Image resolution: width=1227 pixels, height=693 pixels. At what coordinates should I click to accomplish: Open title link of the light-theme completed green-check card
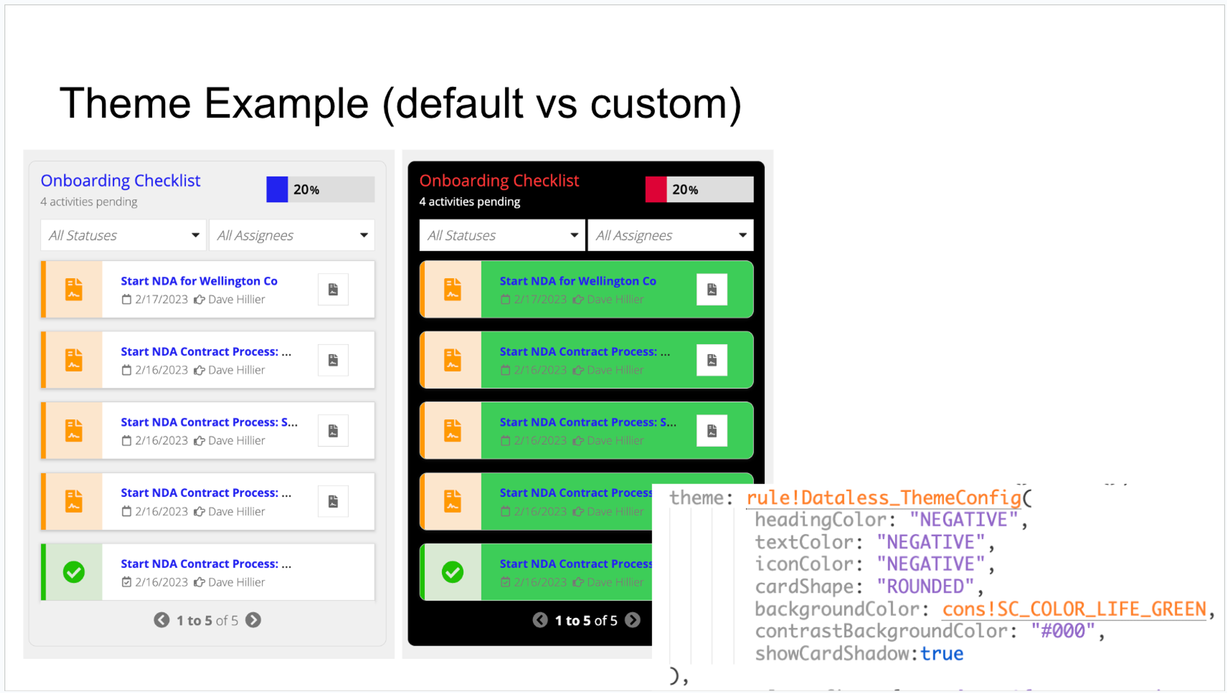coord(206,564)
